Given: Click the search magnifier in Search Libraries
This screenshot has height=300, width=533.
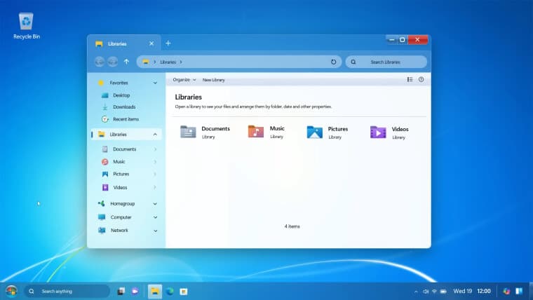Looking at the screenshot, I should (353, 62).
